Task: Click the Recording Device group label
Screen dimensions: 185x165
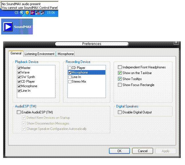Action: click(x=78, y=62)
